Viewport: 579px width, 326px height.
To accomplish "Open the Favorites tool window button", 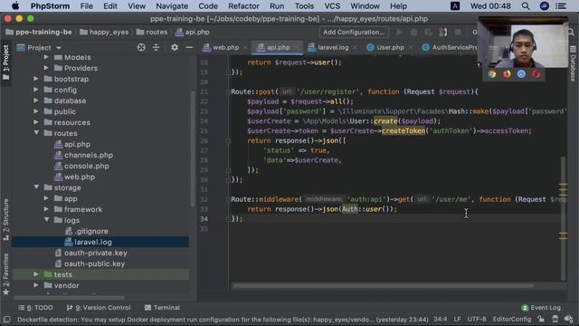I will point(6,274).
